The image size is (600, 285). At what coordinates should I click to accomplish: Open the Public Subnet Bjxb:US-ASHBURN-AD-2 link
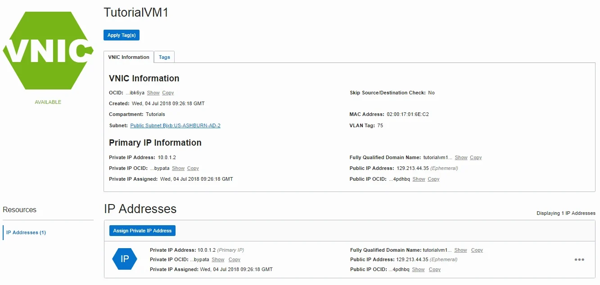click(x=175, y=126)
